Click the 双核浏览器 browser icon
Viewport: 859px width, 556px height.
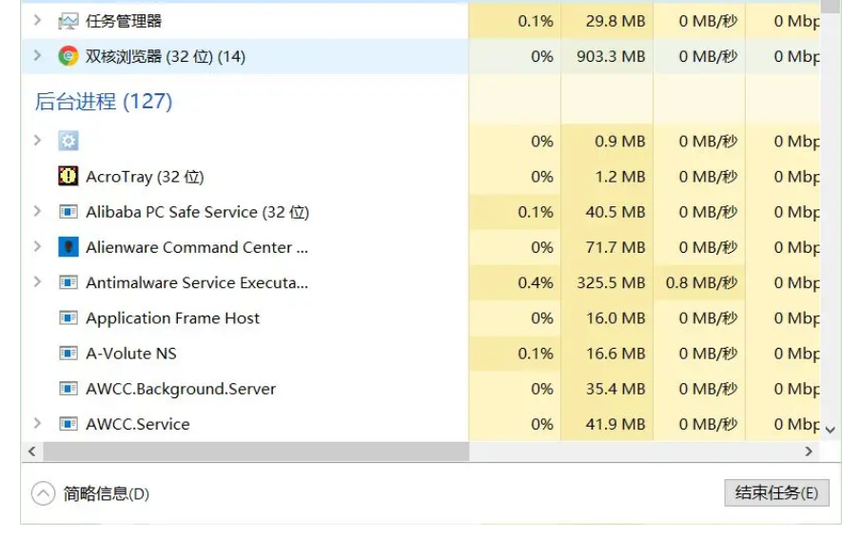[68, 56]
